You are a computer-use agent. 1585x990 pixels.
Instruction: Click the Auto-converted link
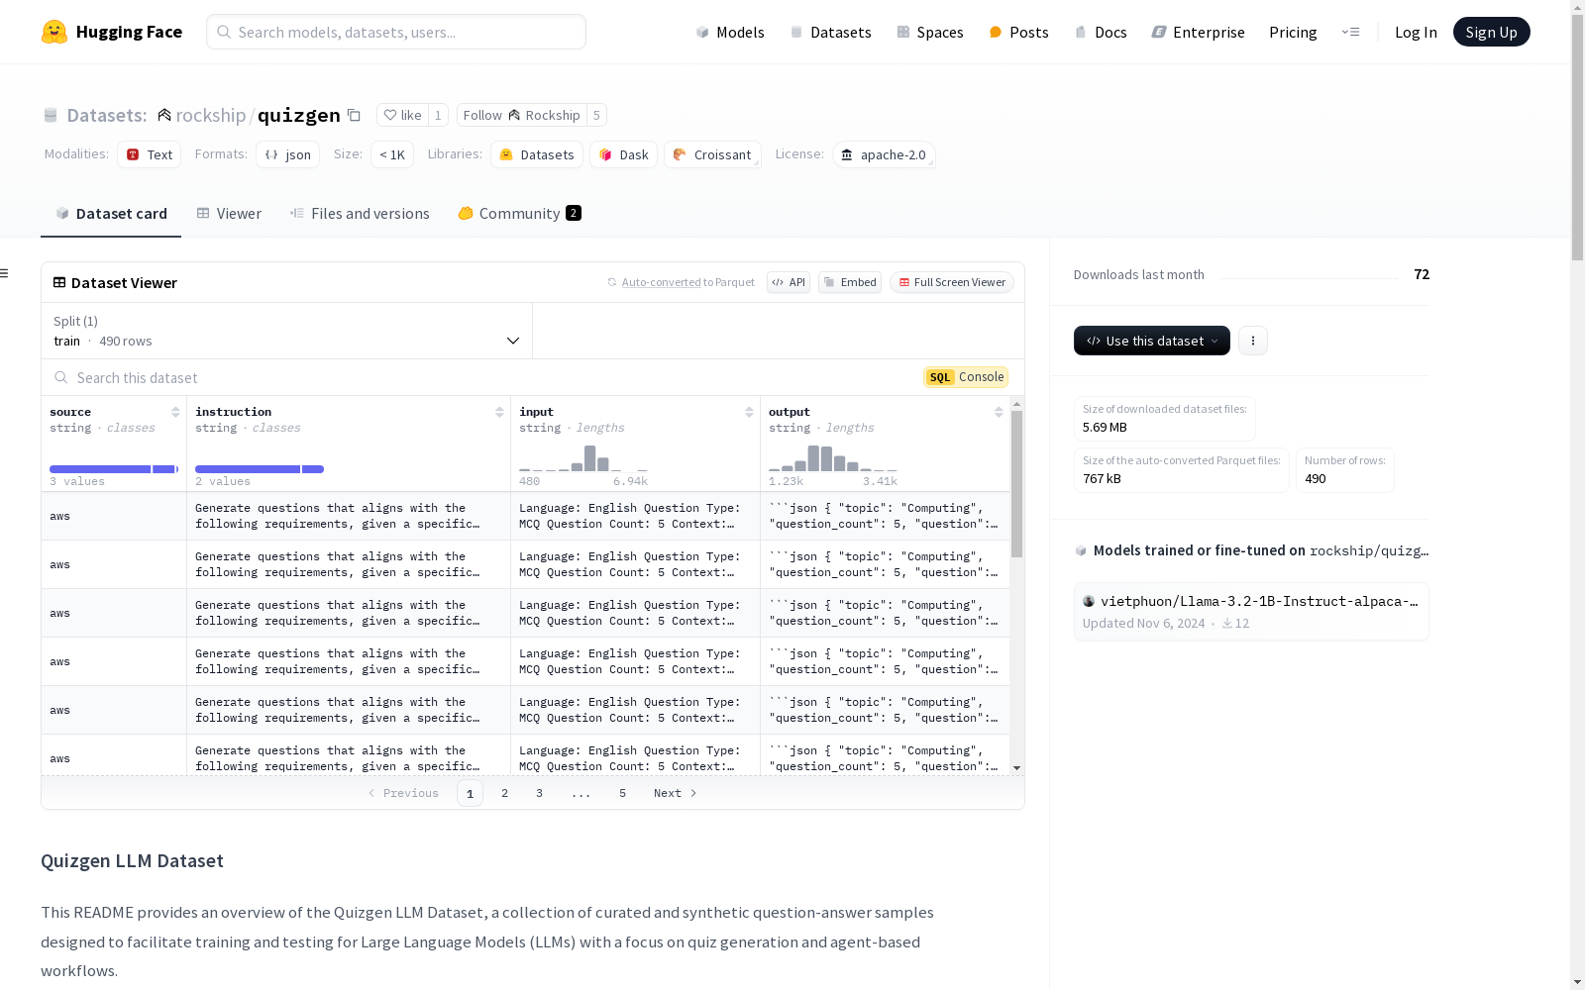(661, 282)
